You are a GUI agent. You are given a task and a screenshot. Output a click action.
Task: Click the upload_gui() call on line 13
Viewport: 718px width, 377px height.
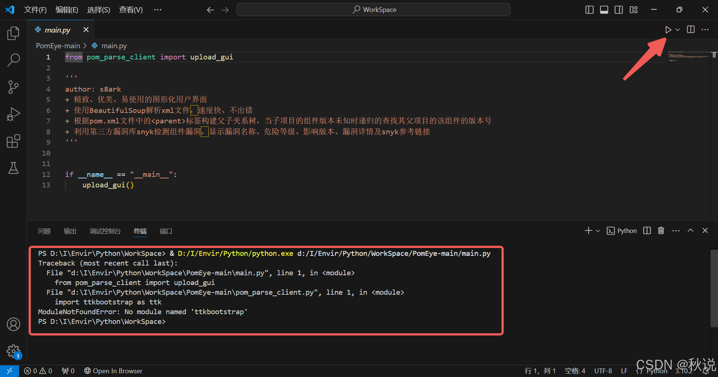(108, 185)
